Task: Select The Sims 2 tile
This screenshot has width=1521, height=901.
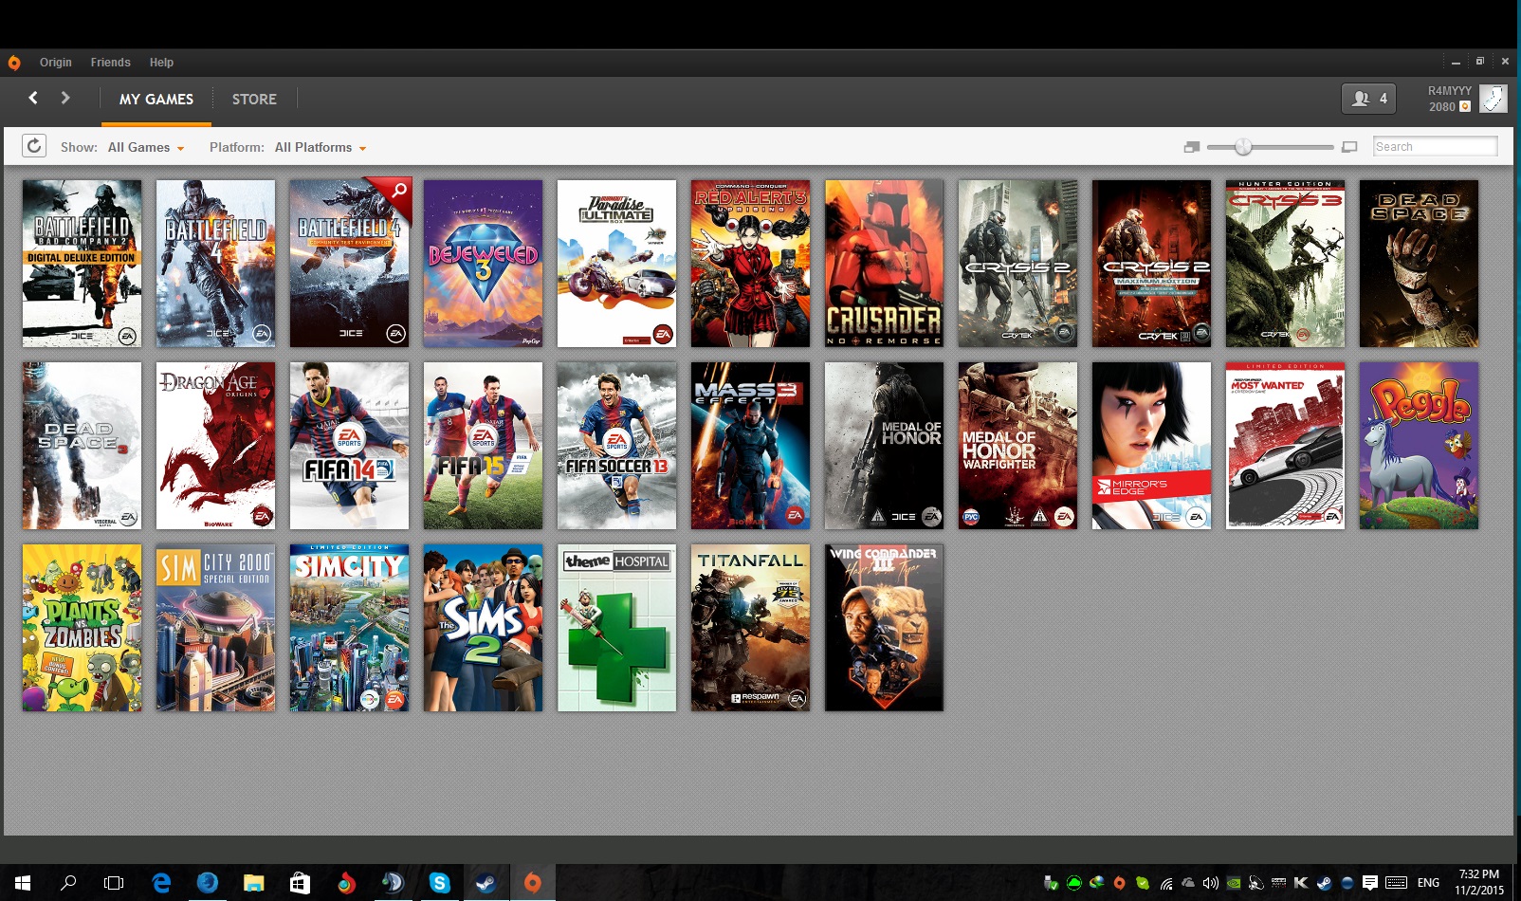Action: (484, 628)
